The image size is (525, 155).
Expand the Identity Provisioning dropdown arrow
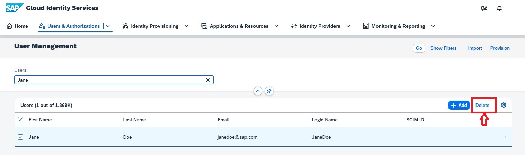tap(186, 26)
